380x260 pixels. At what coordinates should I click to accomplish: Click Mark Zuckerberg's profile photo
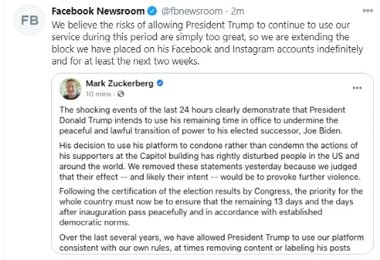[x=71, y=89]
